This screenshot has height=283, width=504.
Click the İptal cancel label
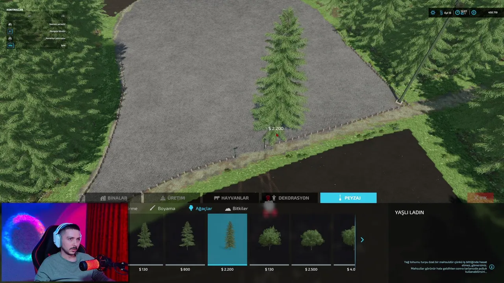coord(63,45)
